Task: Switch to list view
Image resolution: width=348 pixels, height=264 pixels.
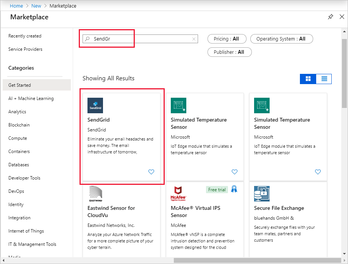Action: (x=324, y=79)
